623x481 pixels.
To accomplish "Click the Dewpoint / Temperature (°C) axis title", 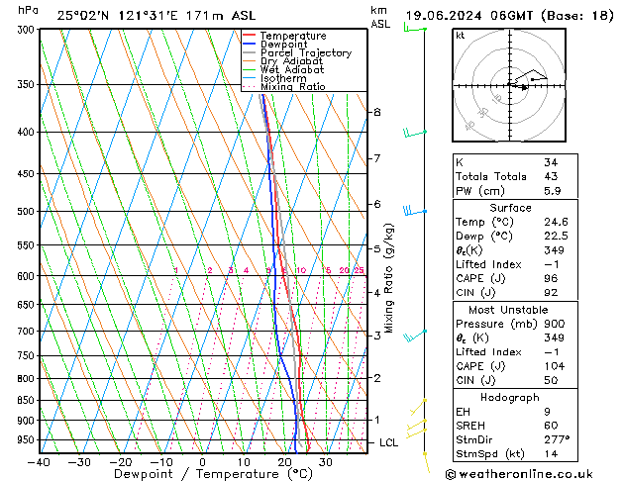I will (213, 474).
